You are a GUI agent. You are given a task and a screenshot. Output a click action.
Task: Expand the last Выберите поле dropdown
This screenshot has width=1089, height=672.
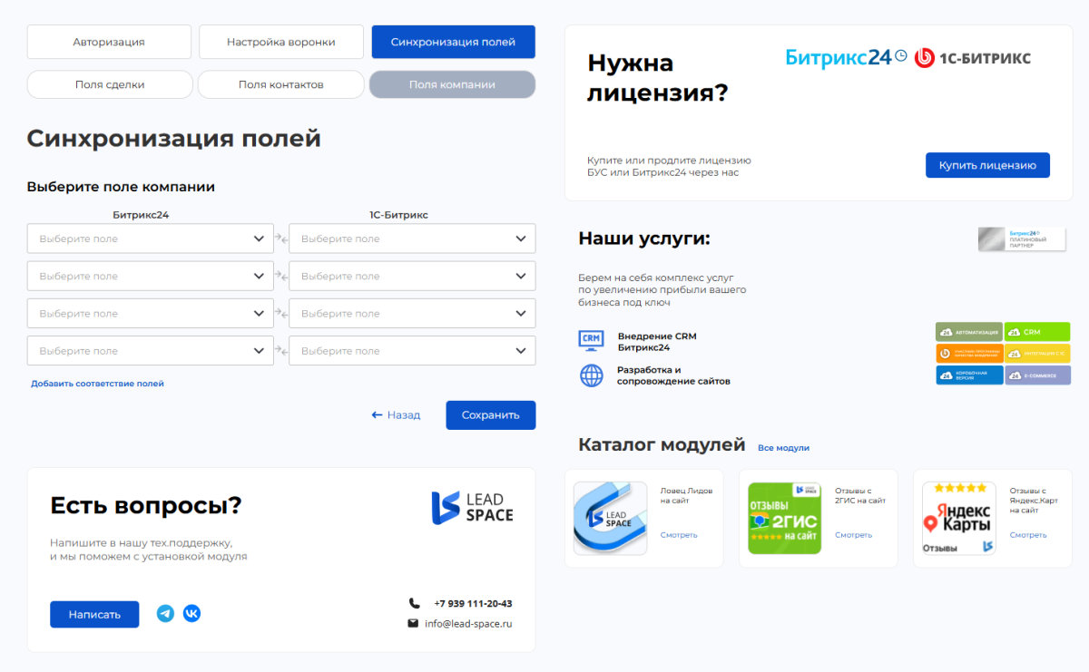coord(412,350)
